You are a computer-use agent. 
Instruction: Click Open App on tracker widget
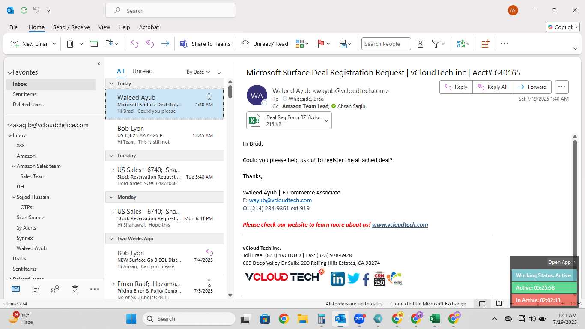point(561,262)
